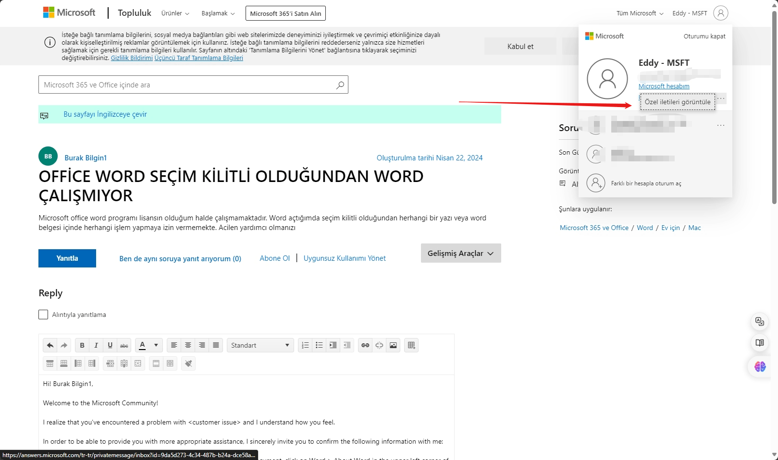Click the search magnifier icon
Image resolution: width=778 pixels, height=460 pixels.
pyautogui.click(x=340, y=85)
